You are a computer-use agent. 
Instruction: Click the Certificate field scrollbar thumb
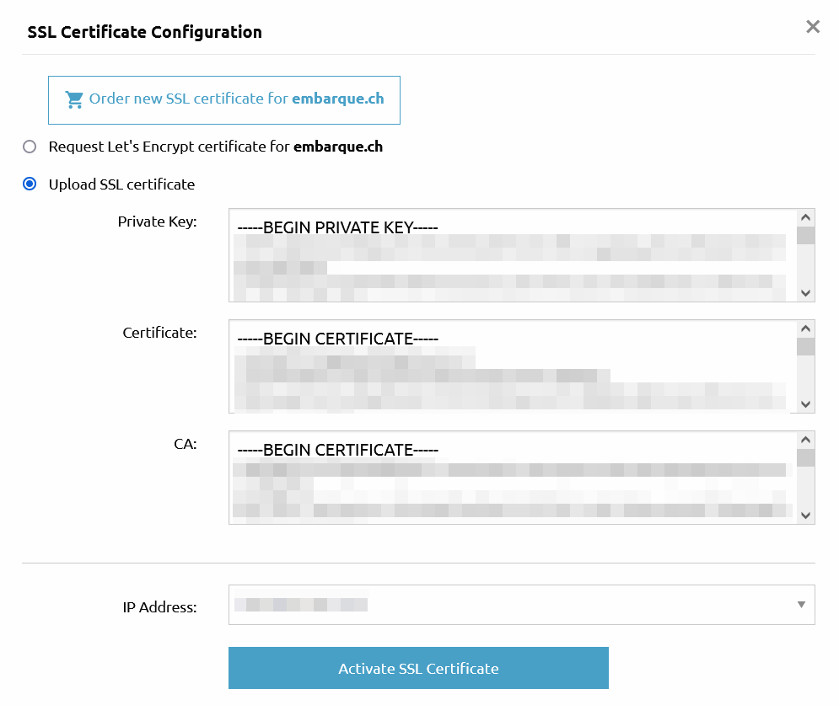pyautogui.click(x=806, y=347)
